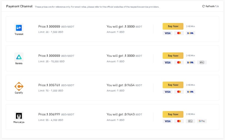Click the Coinify orange logo
Viewport: 225px width, 140px height.
pyautogui.click(x=19, y=86)
